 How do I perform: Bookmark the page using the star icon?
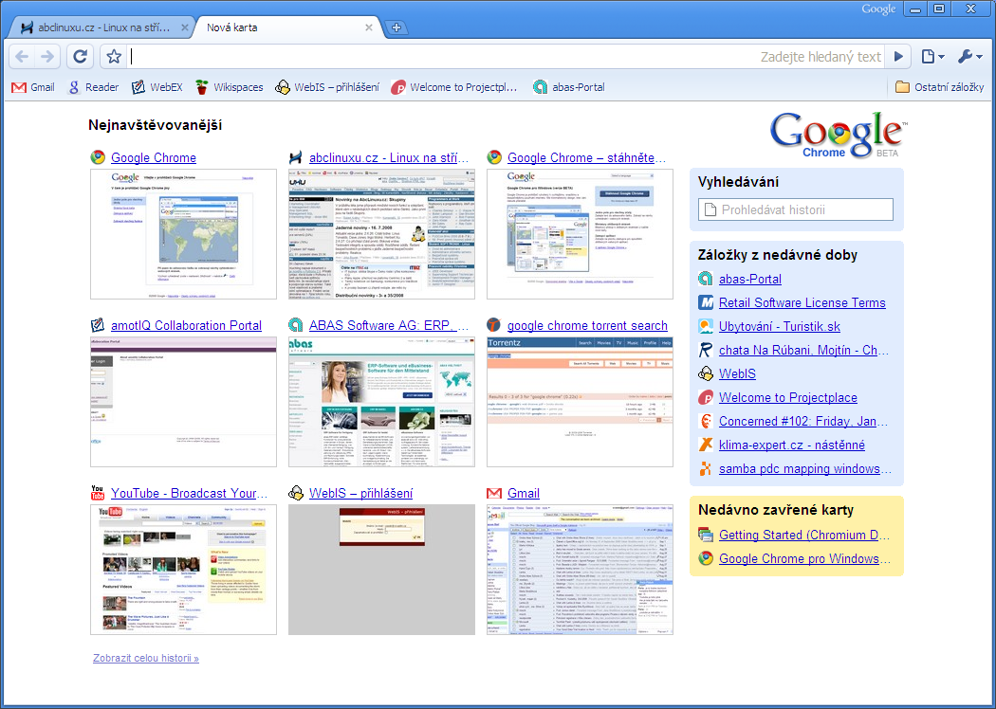(x=112, y=56)
